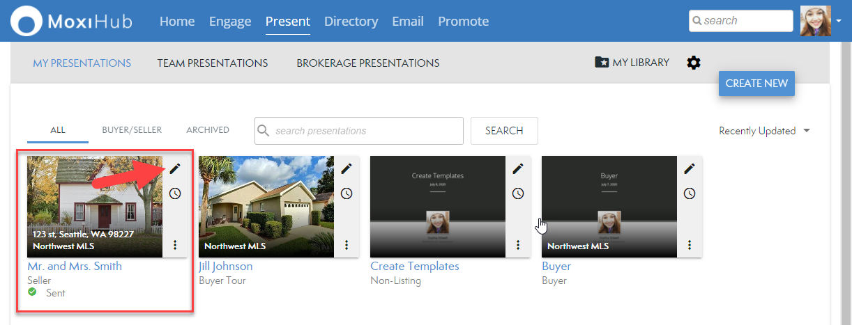This screenshot has height=325, width=852.
Task: Switch to the Team Presentations tab
Action: point(213,63)
